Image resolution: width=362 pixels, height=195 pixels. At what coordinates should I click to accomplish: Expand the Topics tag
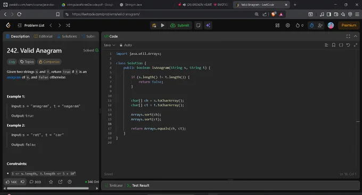27,62
